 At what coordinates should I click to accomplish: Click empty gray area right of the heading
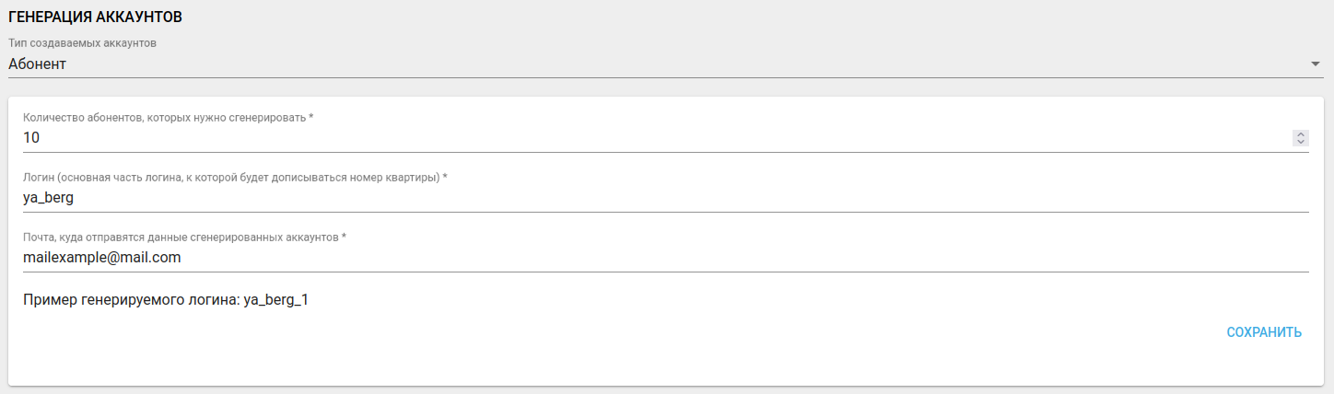click(x=737, y=17)
